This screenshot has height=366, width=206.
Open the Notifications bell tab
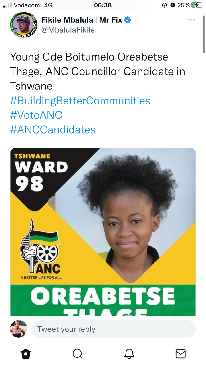tap(129, 354)
